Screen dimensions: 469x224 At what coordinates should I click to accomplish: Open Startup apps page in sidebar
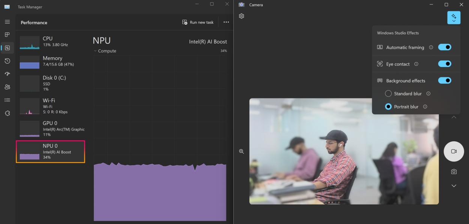click(7, 74)
